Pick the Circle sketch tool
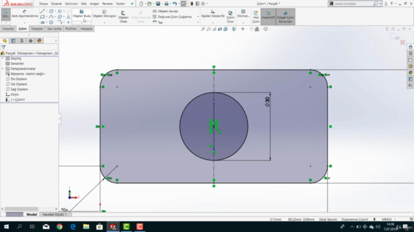This screenshot has width=414, height=232. point(51,11)
